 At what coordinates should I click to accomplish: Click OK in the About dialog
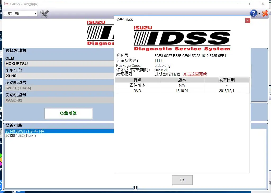[x=182, y=180]
